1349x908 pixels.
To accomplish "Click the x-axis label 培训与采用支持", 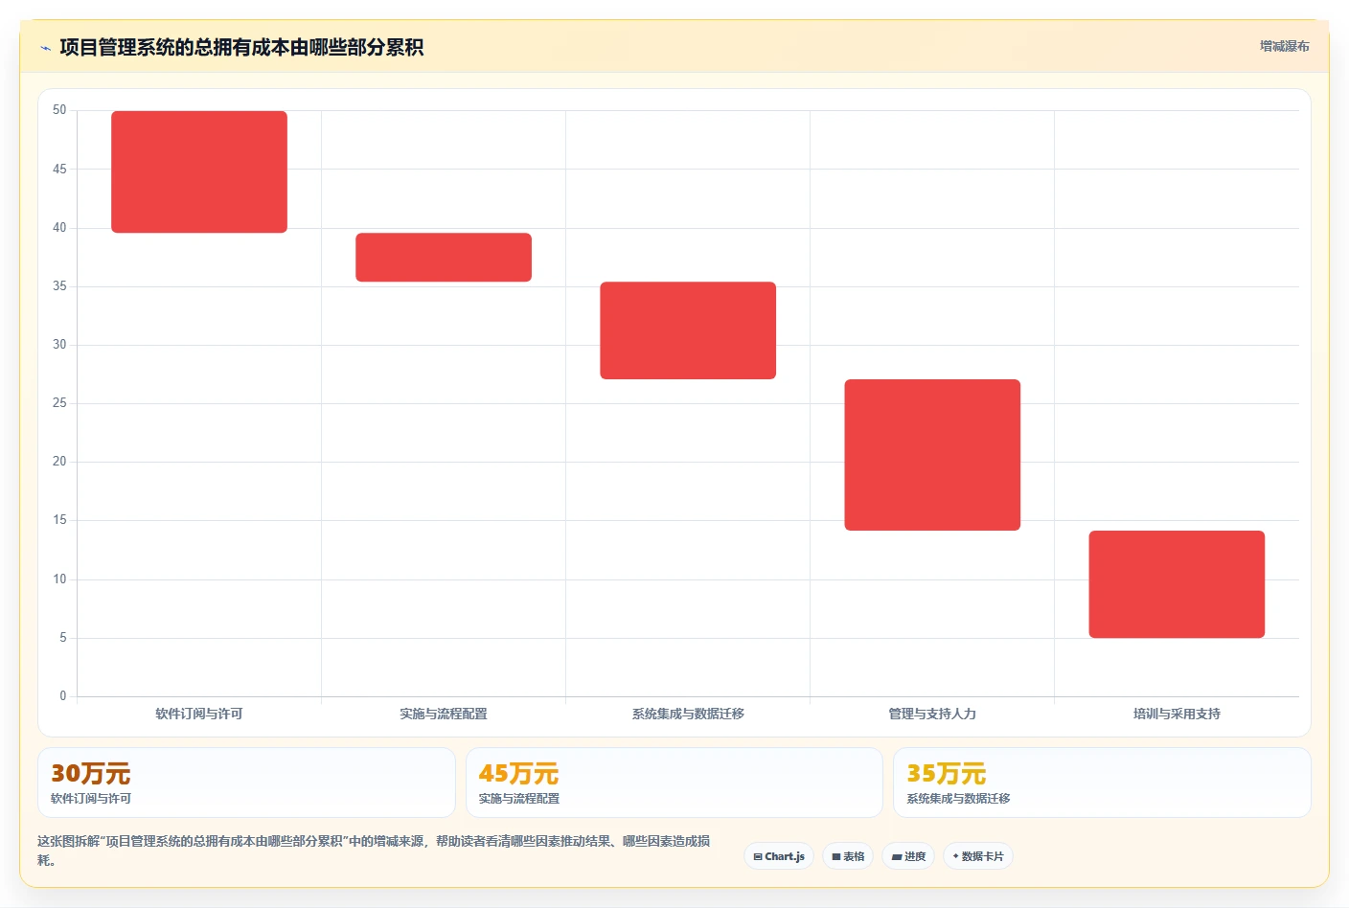I will 1177,714.
